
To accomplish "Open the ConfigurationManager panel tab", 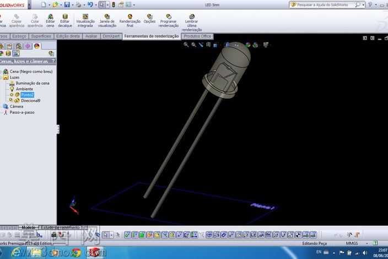I will coord(19,46).
